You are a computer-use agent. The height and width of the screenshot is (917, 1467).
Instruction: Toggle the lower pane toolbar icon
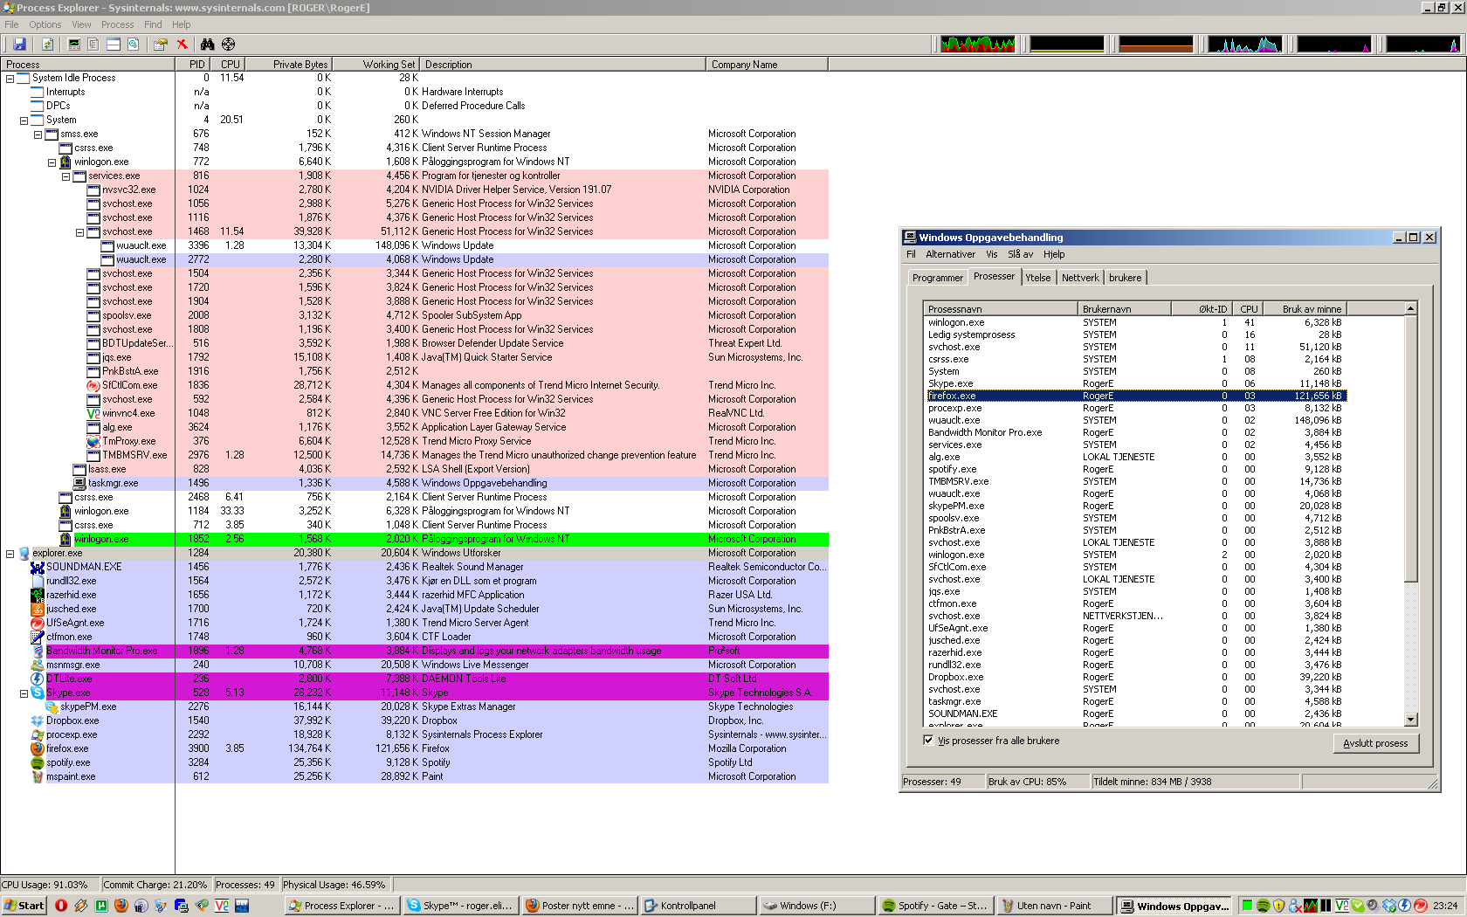click(114, 45)
